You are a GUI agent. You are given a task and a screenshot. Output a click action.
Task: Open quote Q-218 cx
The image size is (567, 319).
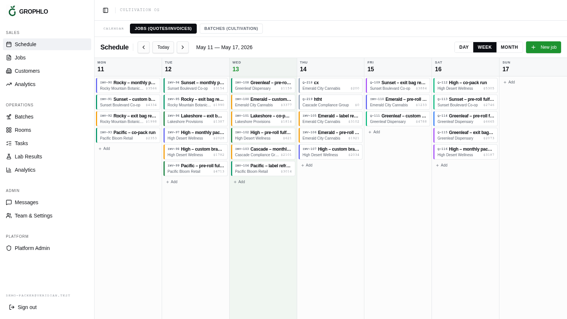pyautogui.click(x=330, y=85)
